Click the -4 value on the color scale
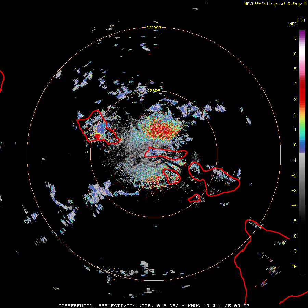This screenshot has width=308, height=308. (x=294, y=206)
